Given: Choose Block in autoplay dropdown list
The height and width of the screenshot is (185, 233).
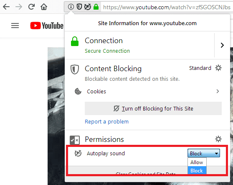Looking at the screenshot, I should coord(197,170).
